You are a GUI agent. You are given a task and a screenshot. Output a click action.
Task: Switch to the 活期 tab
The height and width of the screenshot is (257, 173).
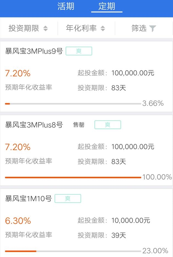click(x=66, y=6)
